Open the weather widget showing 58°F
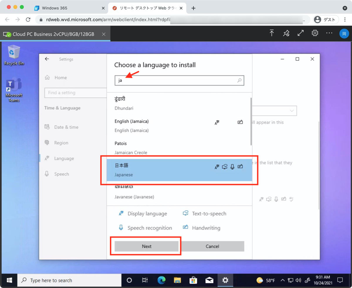The width and height of the screenshot is (352, 288). coord(266,280)
